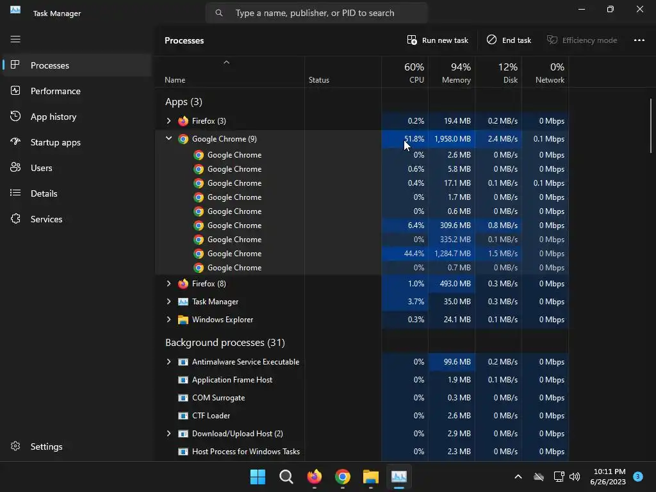
Task: Open the clock and date flyout
Action: 608,477
